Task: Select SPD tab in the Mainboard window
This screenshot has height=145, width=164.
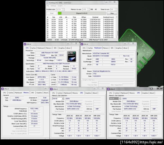Action: (112, 48)
